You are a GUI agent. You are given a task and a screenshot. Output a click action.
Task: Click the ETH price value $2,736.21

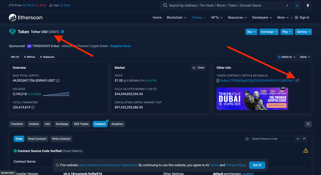tap(29, 5)
